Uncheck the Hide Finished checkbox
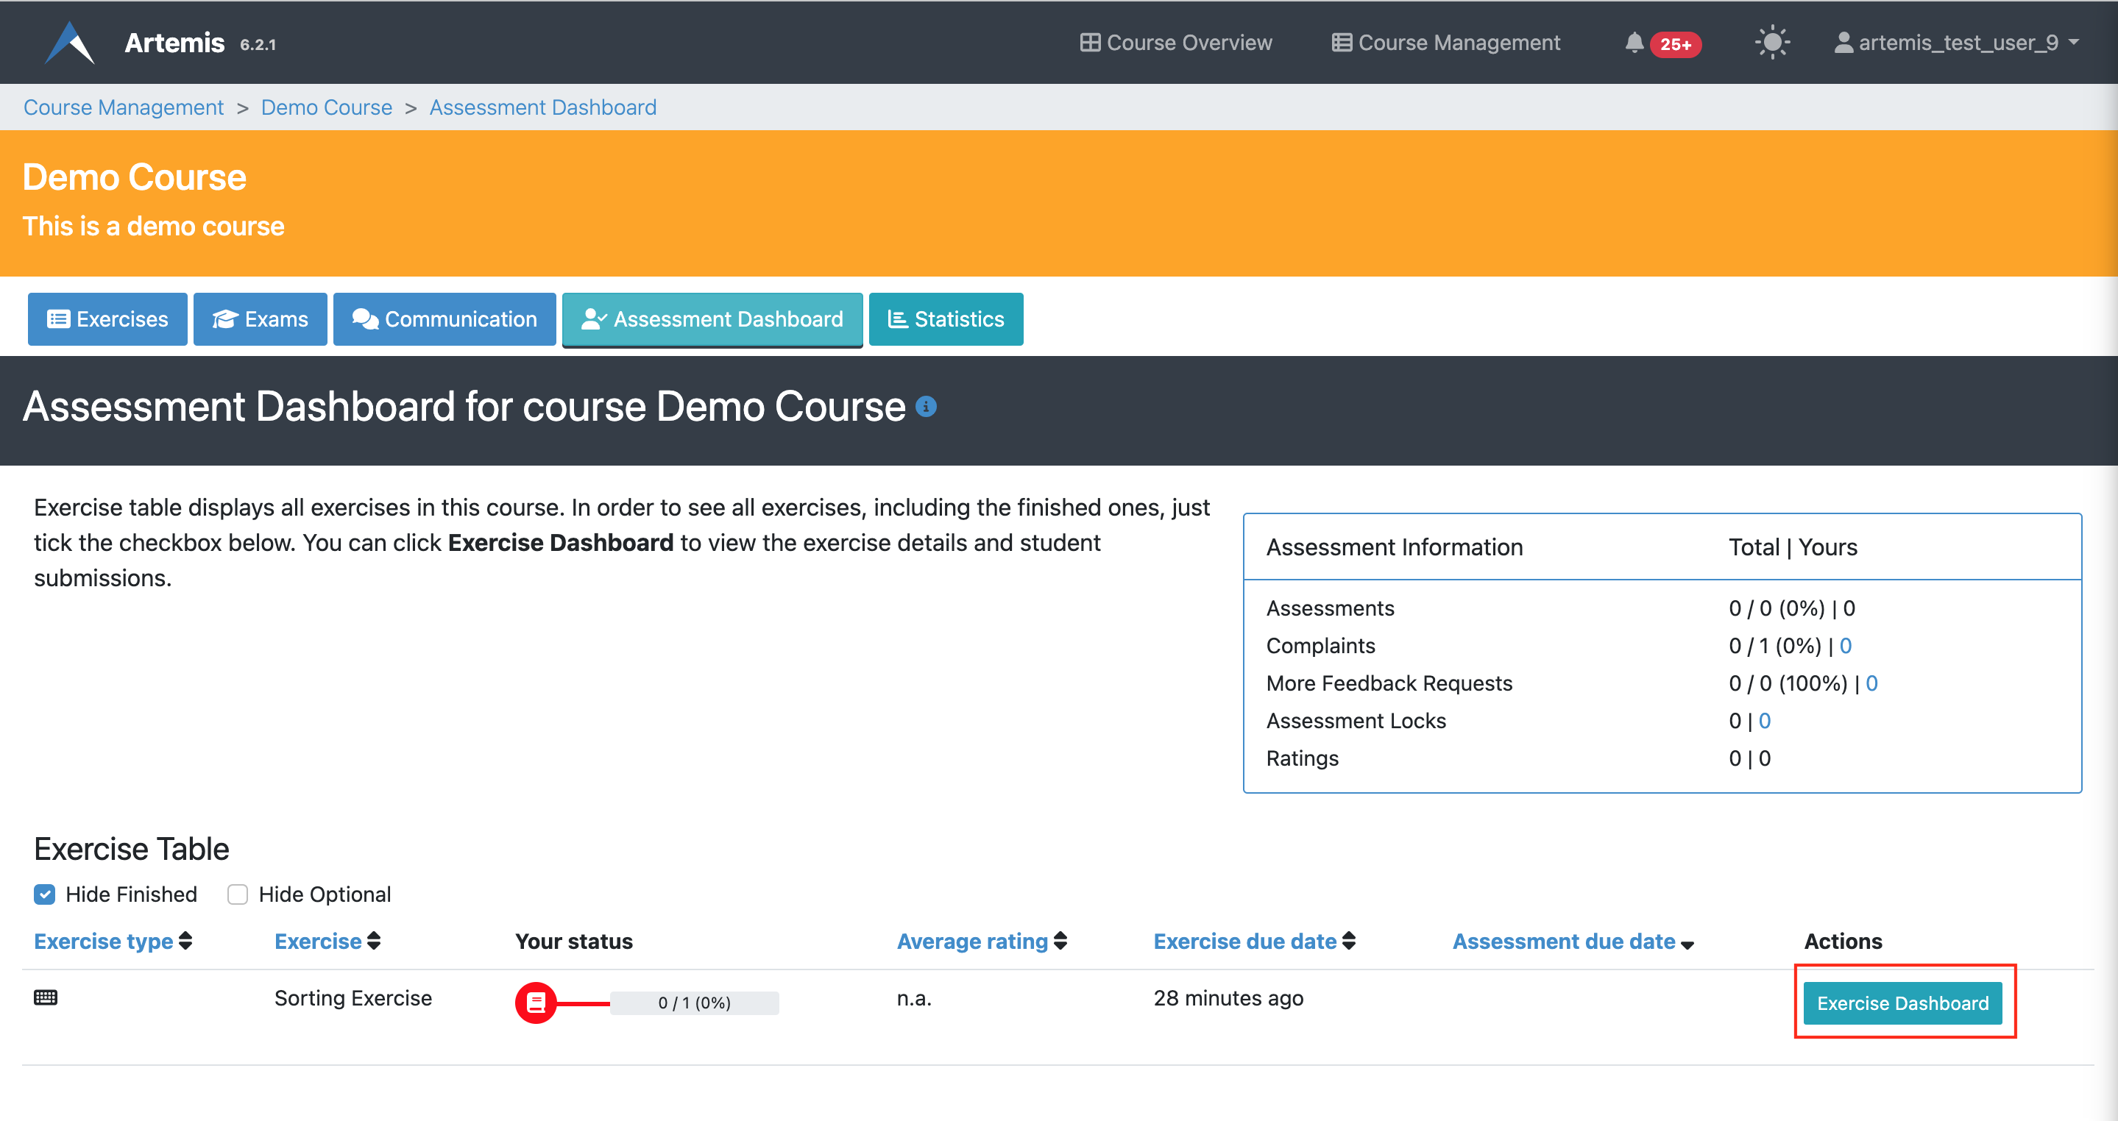Image resolution: width=2118 pixels, height=1121 pixels. [x=44, y=894]
